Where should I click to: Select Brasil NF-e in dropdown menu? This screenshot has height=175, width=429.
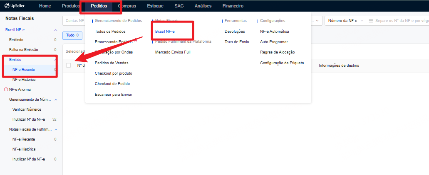click(x=165, y=32)
